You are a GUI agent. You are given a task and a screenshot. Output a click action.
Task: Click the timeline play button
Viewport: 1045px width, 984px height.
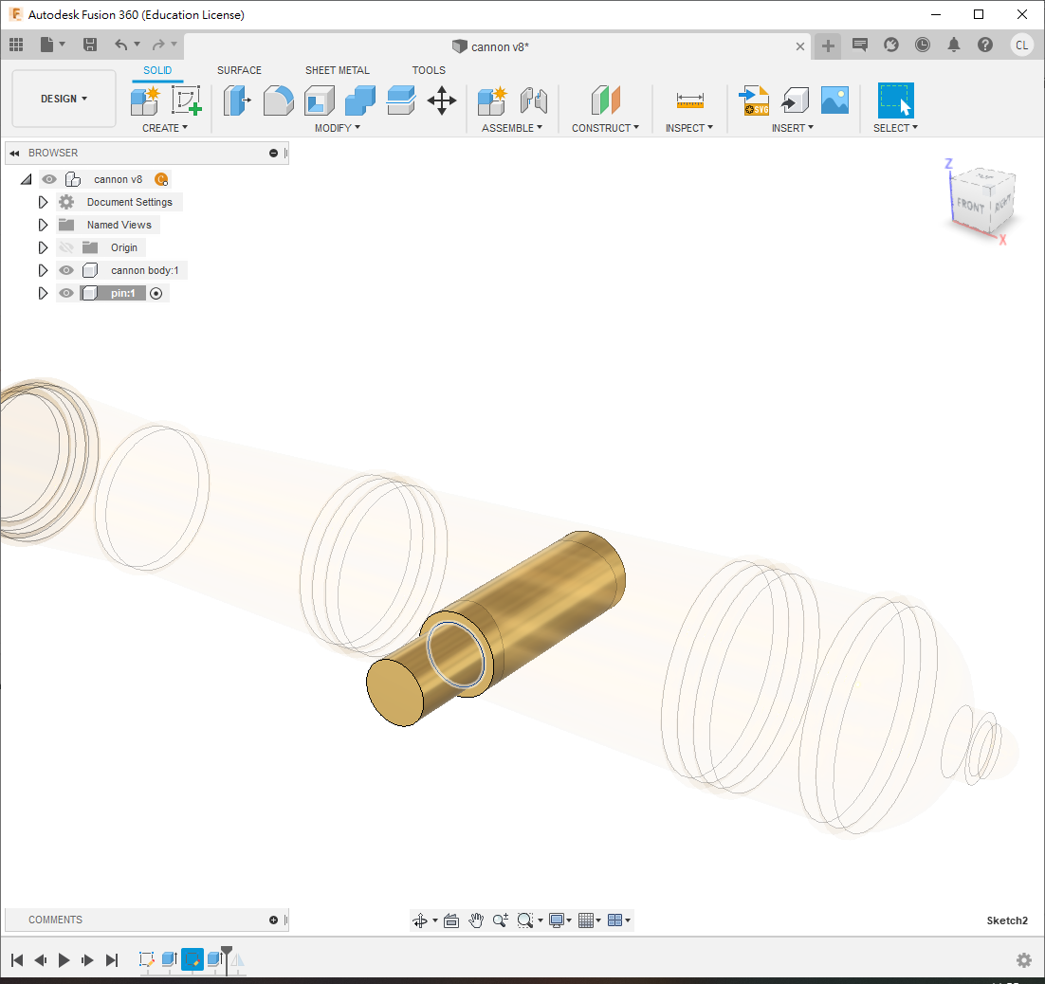click(64, 960)
